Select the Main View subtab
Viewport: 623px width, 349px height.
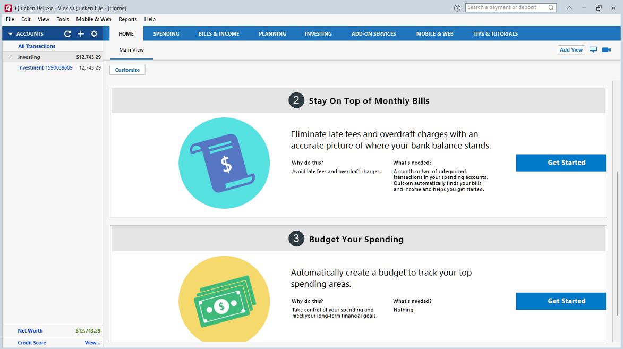tap(132, 50)
